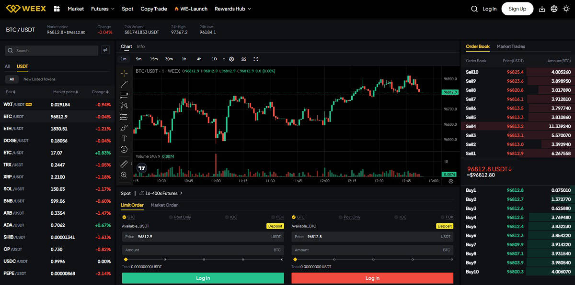Select IOC option in sell form
The image size is (575, 285).
(x=400, y=217)
